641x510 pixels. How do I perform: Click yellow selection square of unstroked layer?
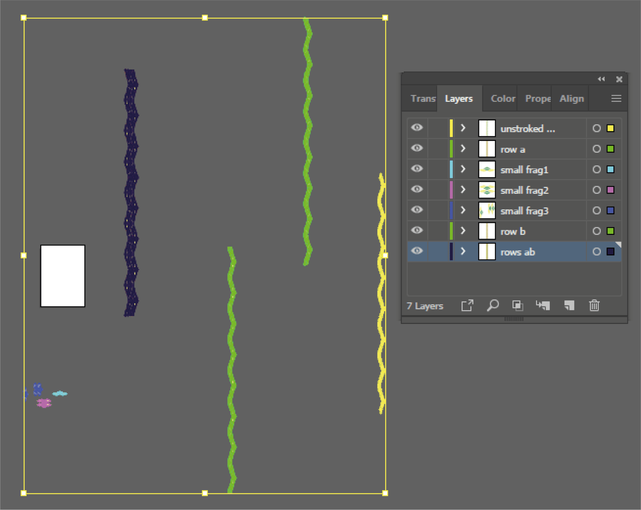coord(611,128)
